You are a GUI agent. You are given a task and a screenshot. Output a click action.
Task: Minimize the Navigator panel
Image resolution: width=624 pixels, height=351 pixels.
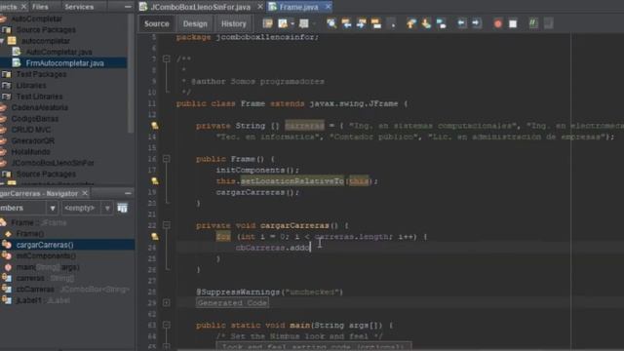[x=128, y=193]
